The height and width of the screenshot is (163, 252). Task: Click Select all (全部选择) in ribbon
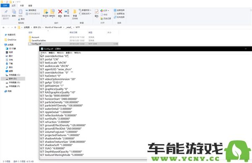point(119,10)
